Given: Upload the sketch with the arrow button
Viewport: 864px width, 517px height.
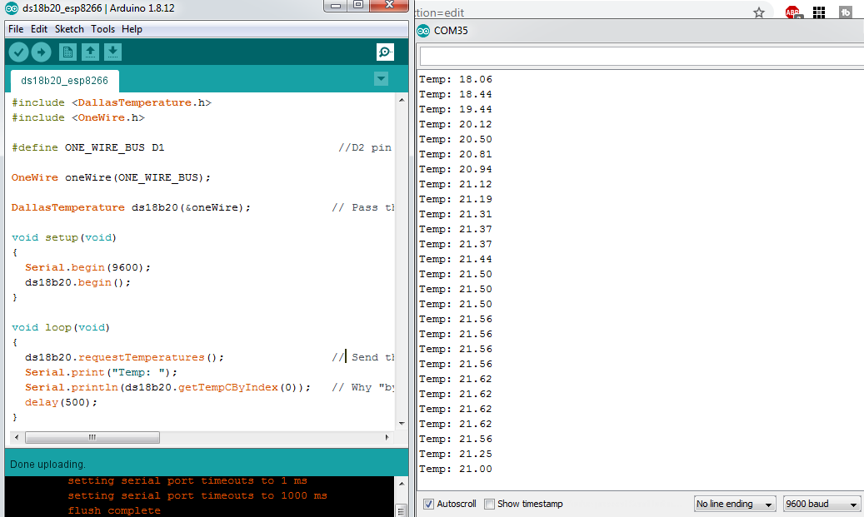Looking at the screenshot, I should point(41,52).
